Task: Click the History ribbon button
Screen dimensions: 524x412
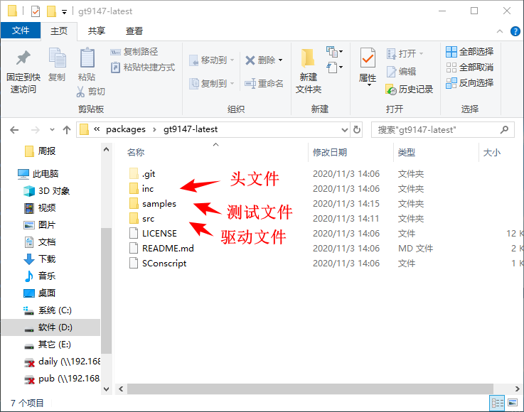Action: coord(409,90)
